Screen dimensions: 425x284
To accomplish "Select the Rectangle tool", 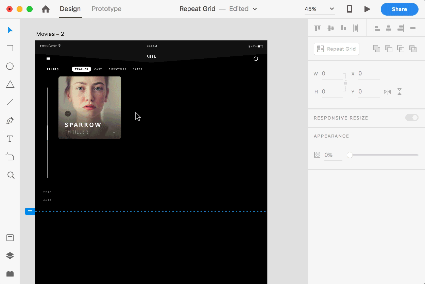I will pyautogui.click(x=10, y=48).
